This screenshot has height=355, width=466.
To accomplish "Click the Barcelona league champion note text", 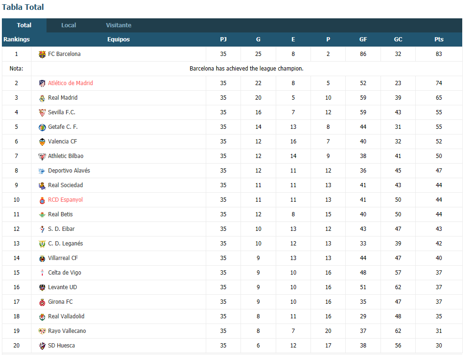I will pos(247,69).
